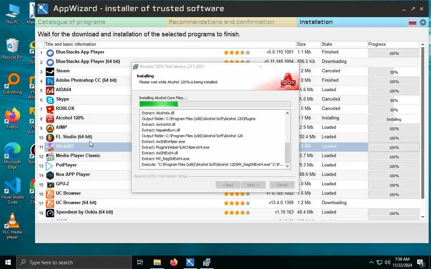Open the Everything desktop shortcut
Image resolution: width=431 pixels, height=269 pixels.
[x=12, y=84]
